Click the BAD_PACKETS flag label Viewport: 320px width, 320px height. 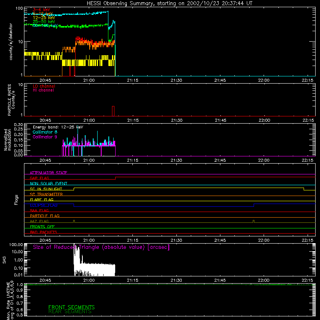point(44,232)
